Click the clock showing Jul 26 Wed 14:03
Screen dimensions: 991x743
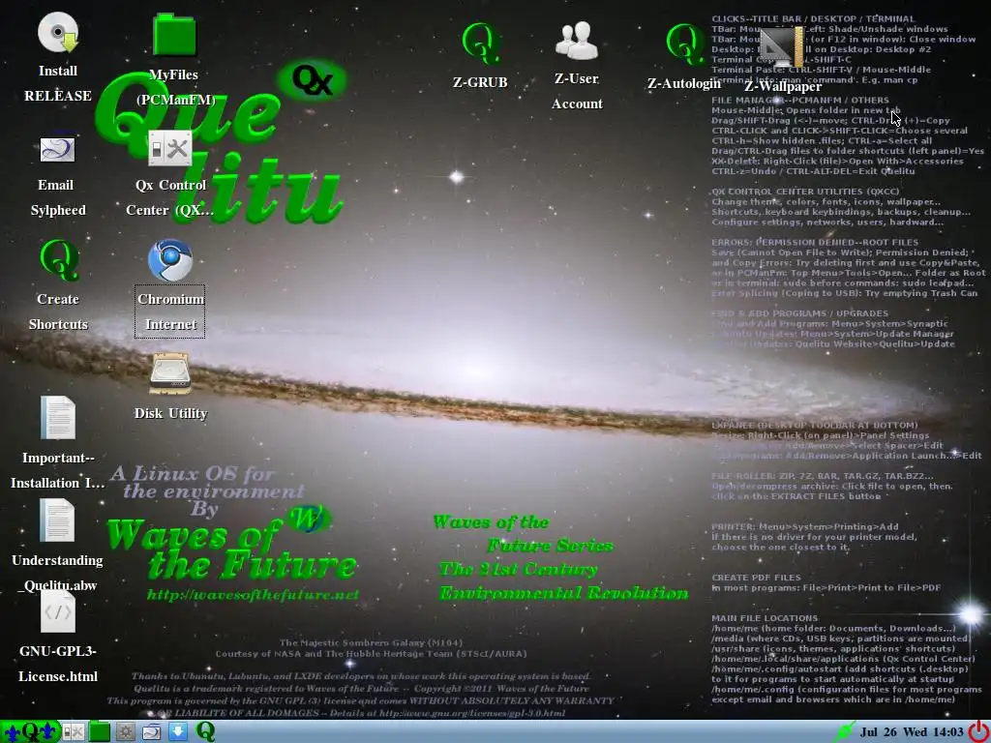(x=912, y=732)
